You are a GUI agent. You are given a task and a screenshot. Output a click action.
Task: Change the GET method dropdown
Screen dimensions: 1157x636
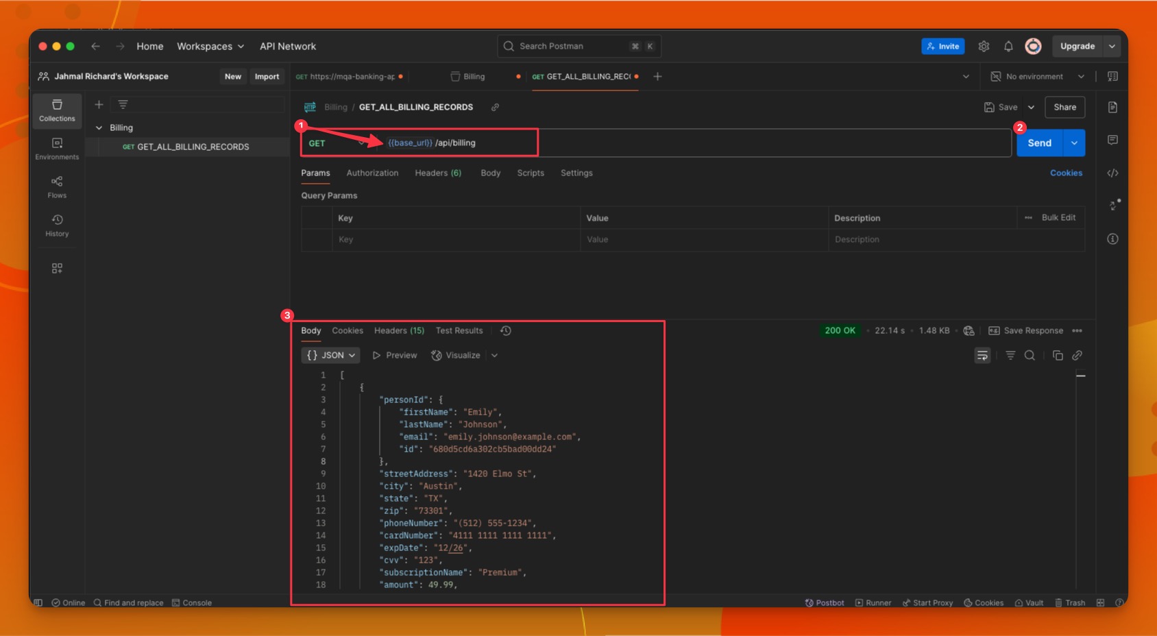(x=337, y=143)
